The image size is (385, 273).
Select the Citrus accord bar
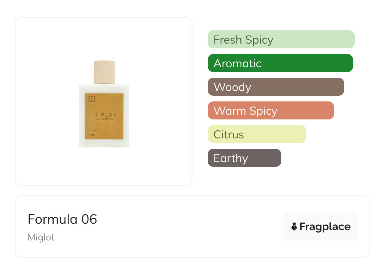pyautogui.click(x=257, y=134)
